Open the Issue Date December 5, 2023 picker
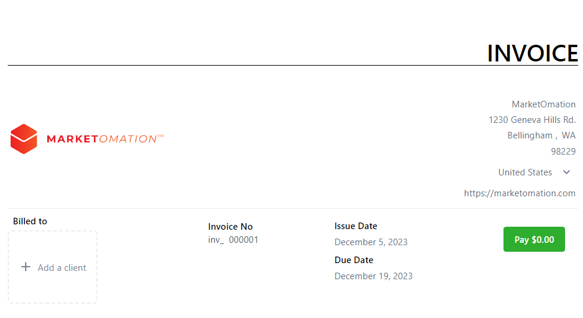Viewport: 583px width, 318px height. [371, 242]
